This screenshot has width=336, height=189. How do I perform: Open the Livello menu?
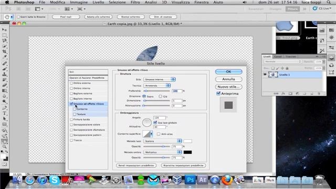pyautogui.click(x=98, y=2)
